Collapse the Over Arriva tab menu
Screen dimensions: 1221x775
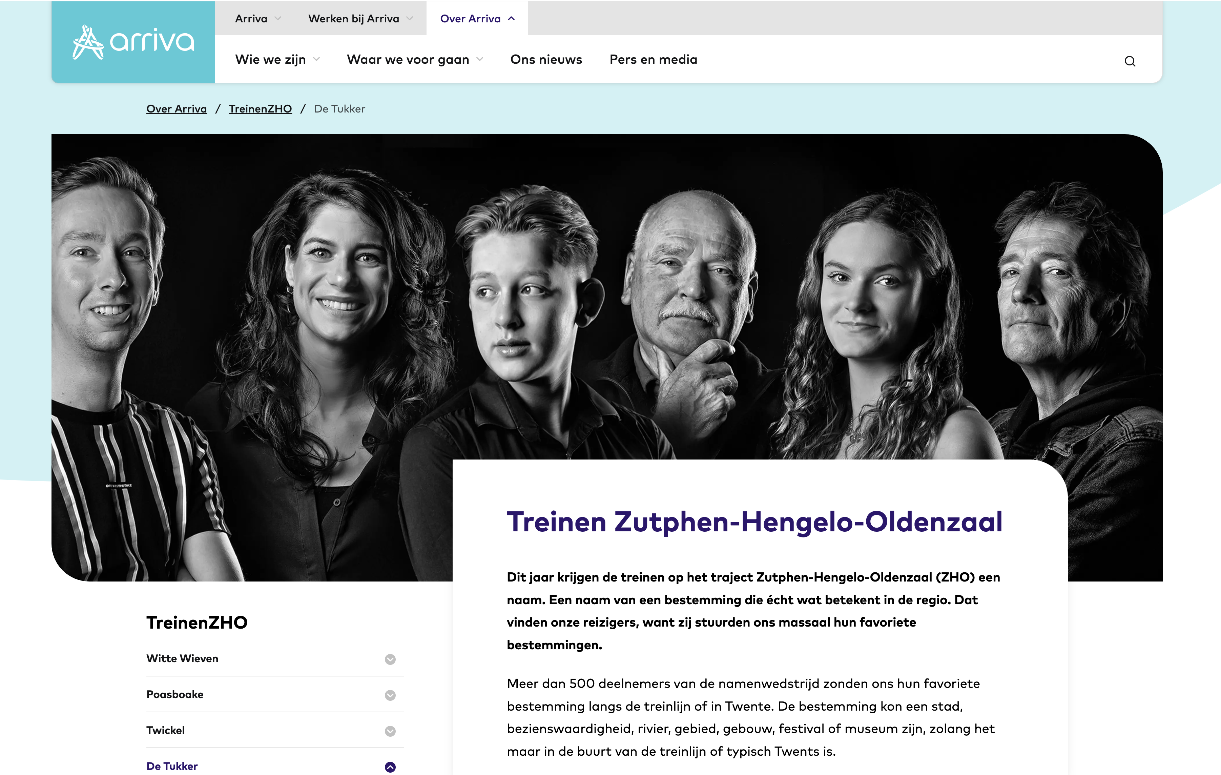(x=477, y=19)
